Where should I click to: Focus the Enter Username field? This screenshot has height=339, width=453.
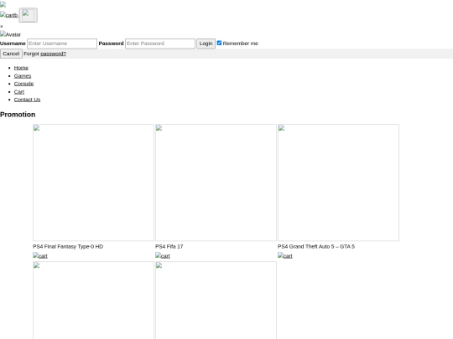click(62, 44)
